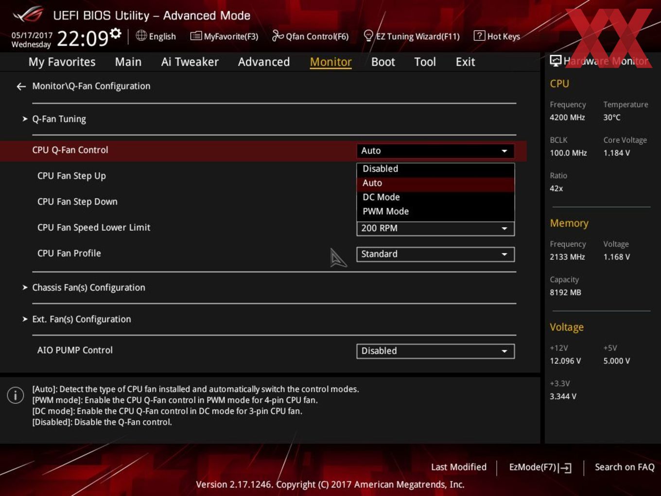Choose PWM Mode in the dropdown list
Screen dimensions: 661x496
point(435,211)
